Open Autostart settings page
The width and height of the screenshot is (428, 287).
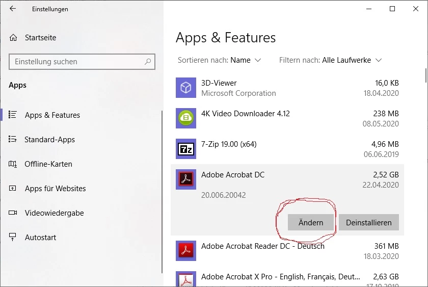point(40,238)
